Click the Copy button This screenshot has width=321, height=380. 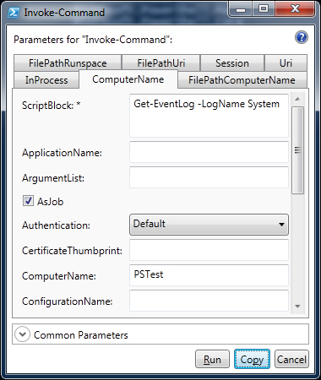[x=252, y=359]
